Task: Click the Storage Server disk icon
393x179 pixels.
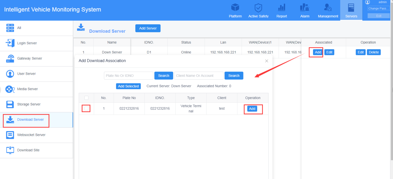Action: pyautogui.click(x=10, y=104)
